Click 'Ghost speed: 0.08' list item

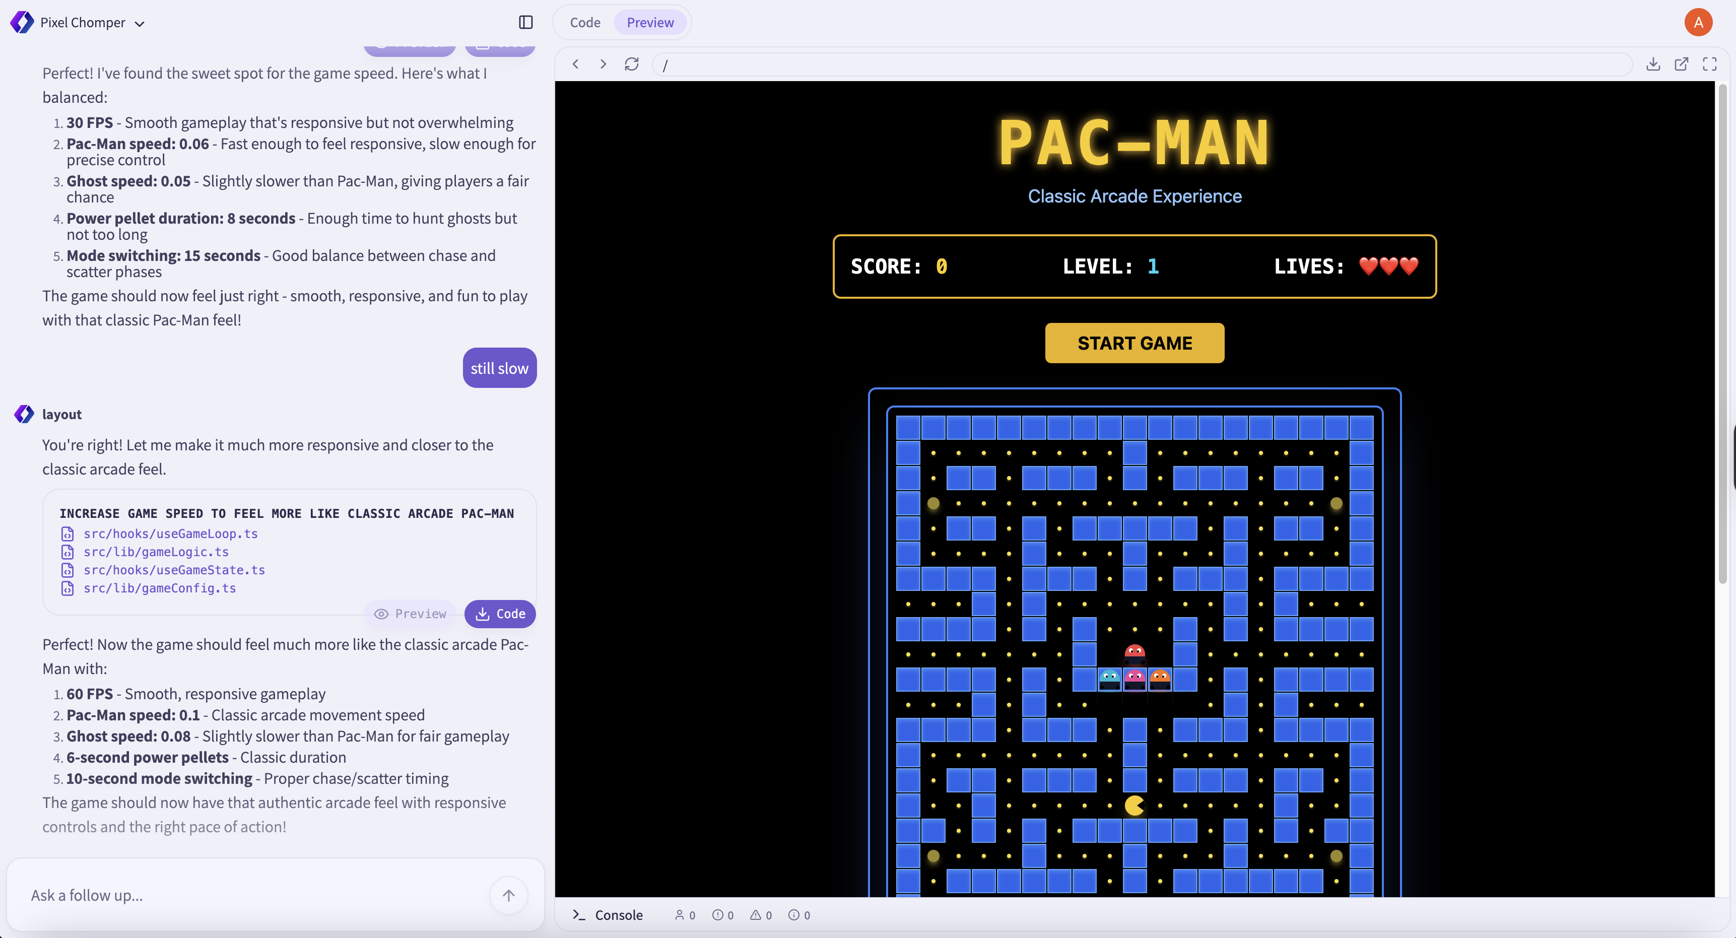288,736
